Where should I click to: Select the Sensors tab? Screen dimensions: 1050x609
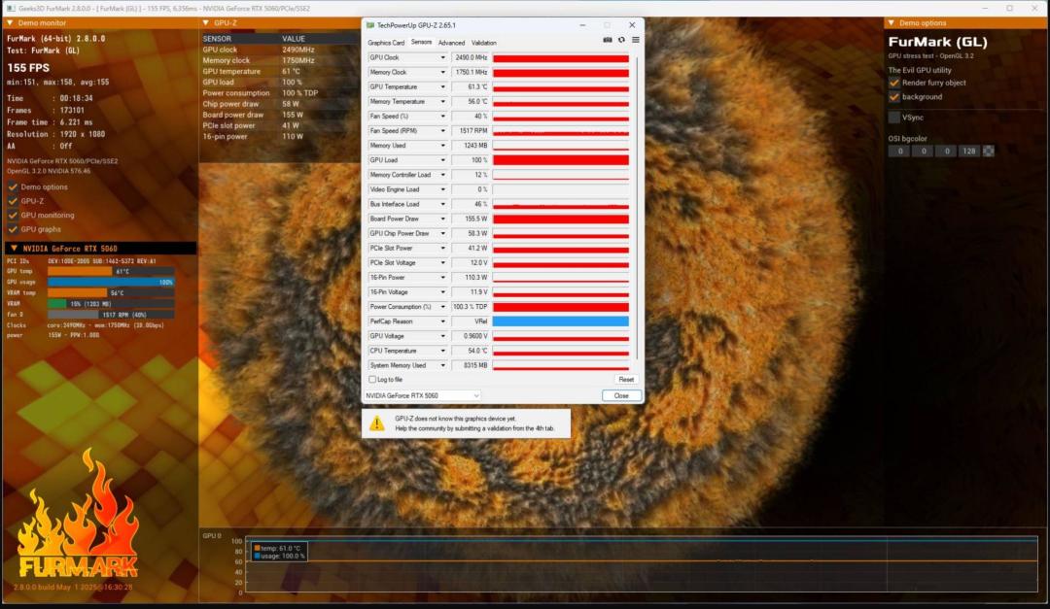click(x=421, y=42)
